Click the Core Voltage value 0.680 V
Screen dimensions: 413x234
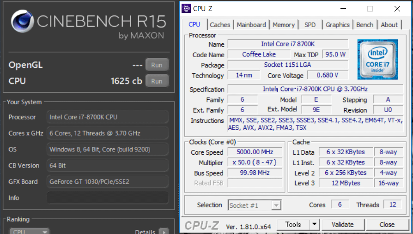pos(328,75)
